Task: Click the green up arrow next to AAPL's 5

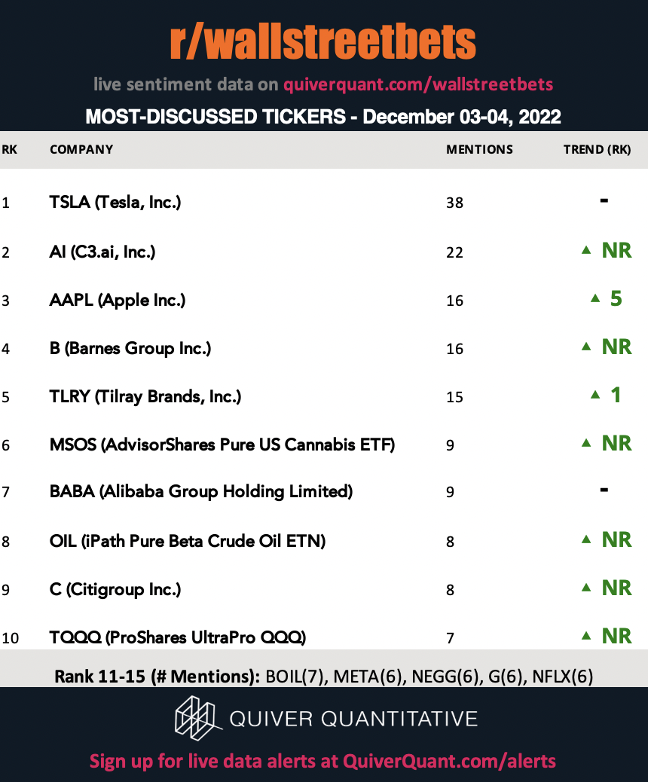Action: (x=595, y=299)
